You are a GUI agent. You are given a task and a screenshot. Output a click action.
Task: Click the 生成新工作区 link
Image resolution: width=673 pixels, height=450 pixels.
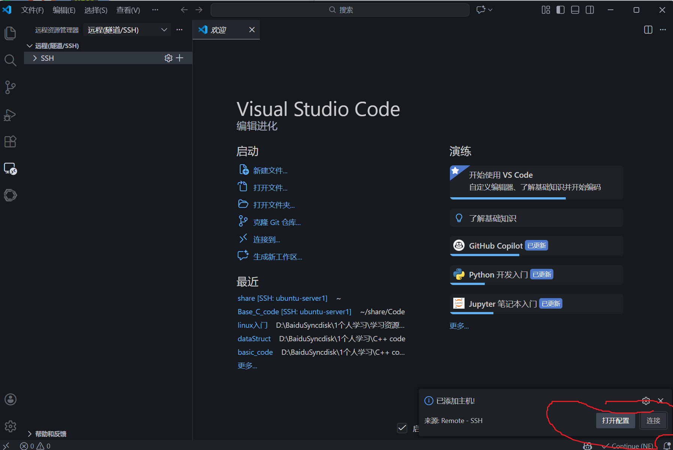point(277,257)
